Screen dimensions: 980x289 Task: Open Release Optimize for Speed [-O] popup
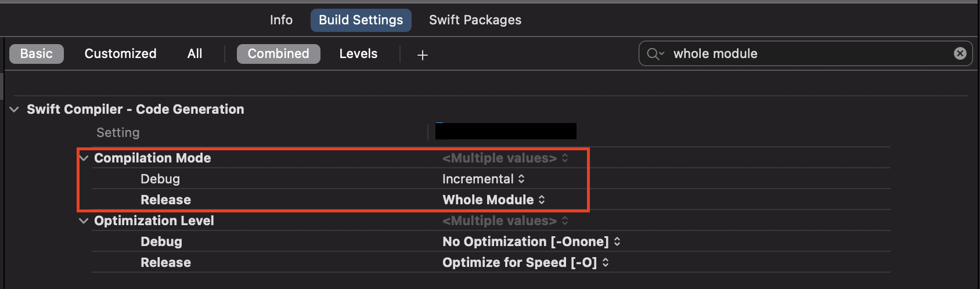click(525, 262)
